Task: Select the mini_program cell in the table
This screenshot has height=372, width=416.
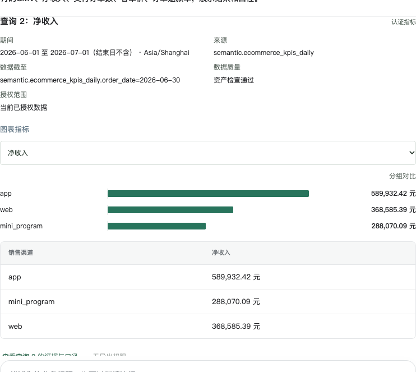Action: 31,302
